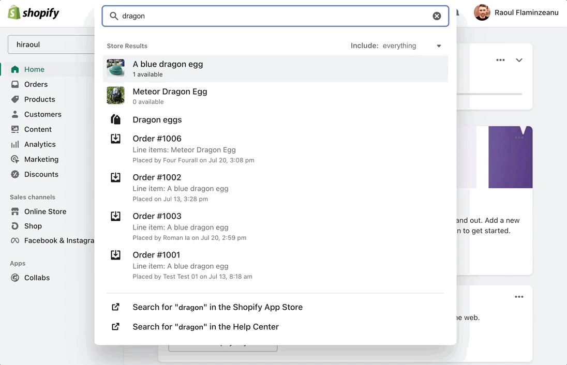567x365 pixels.
Task: Click the Discounts badge icon
Action: click(x=15, y=174)
